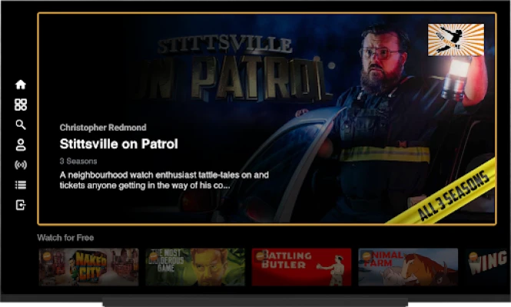This screenshot has height=307, width=511.
Task: Open search with the magnifier icon
Action: click(21, 124)
